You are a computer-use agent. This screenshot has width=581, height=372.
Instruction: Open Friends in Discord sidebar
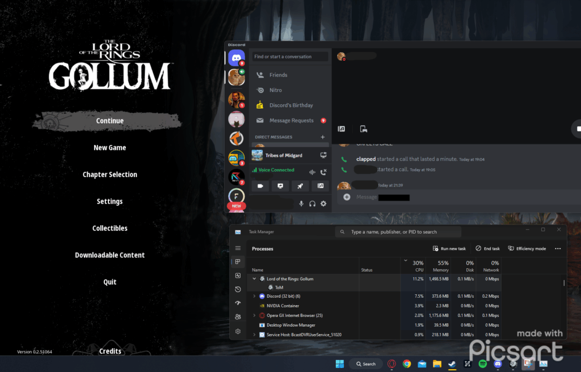290,75
